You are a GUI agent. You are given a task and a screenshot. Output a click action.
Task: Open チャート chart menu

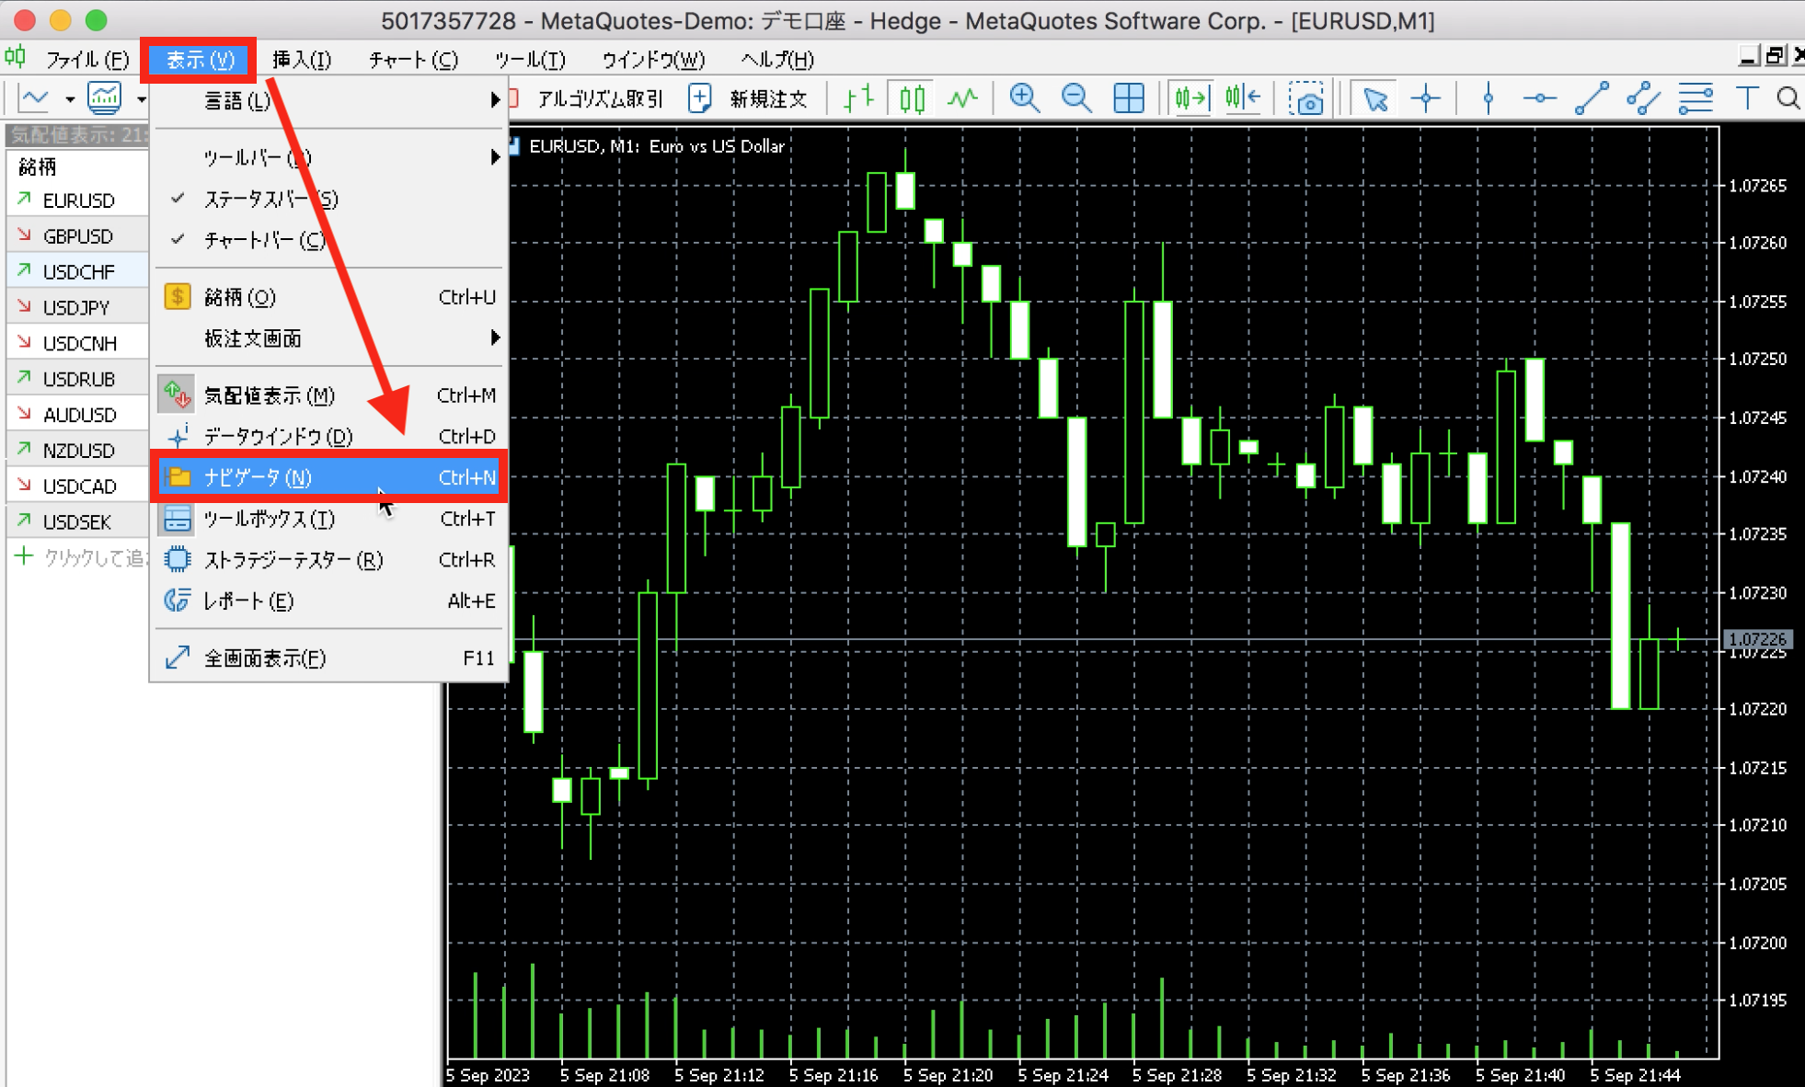tap(413, 60)
